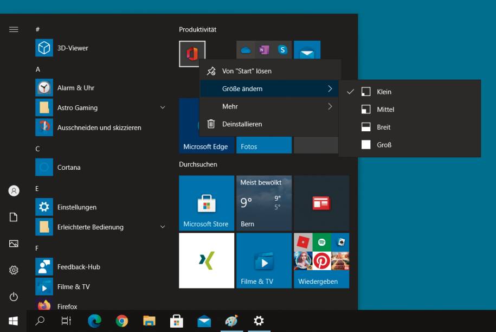Click the # section header
496x332 pixels.
pos(37,29)
